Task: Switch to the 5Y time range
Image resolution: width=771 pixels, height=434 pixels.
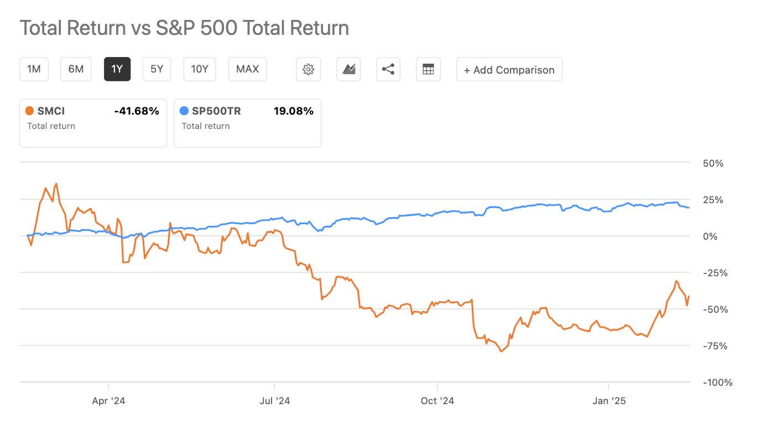Action: tap(157, 69)
